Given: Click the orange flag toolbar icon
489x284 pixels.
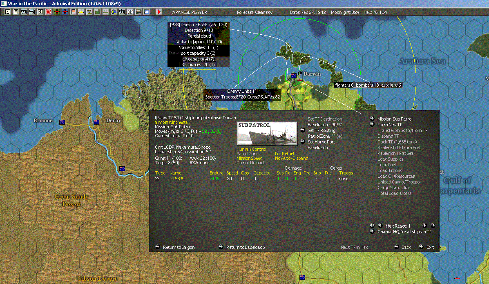Looking at the screenshot, I should pyautogui.click(x=73, y=12).
